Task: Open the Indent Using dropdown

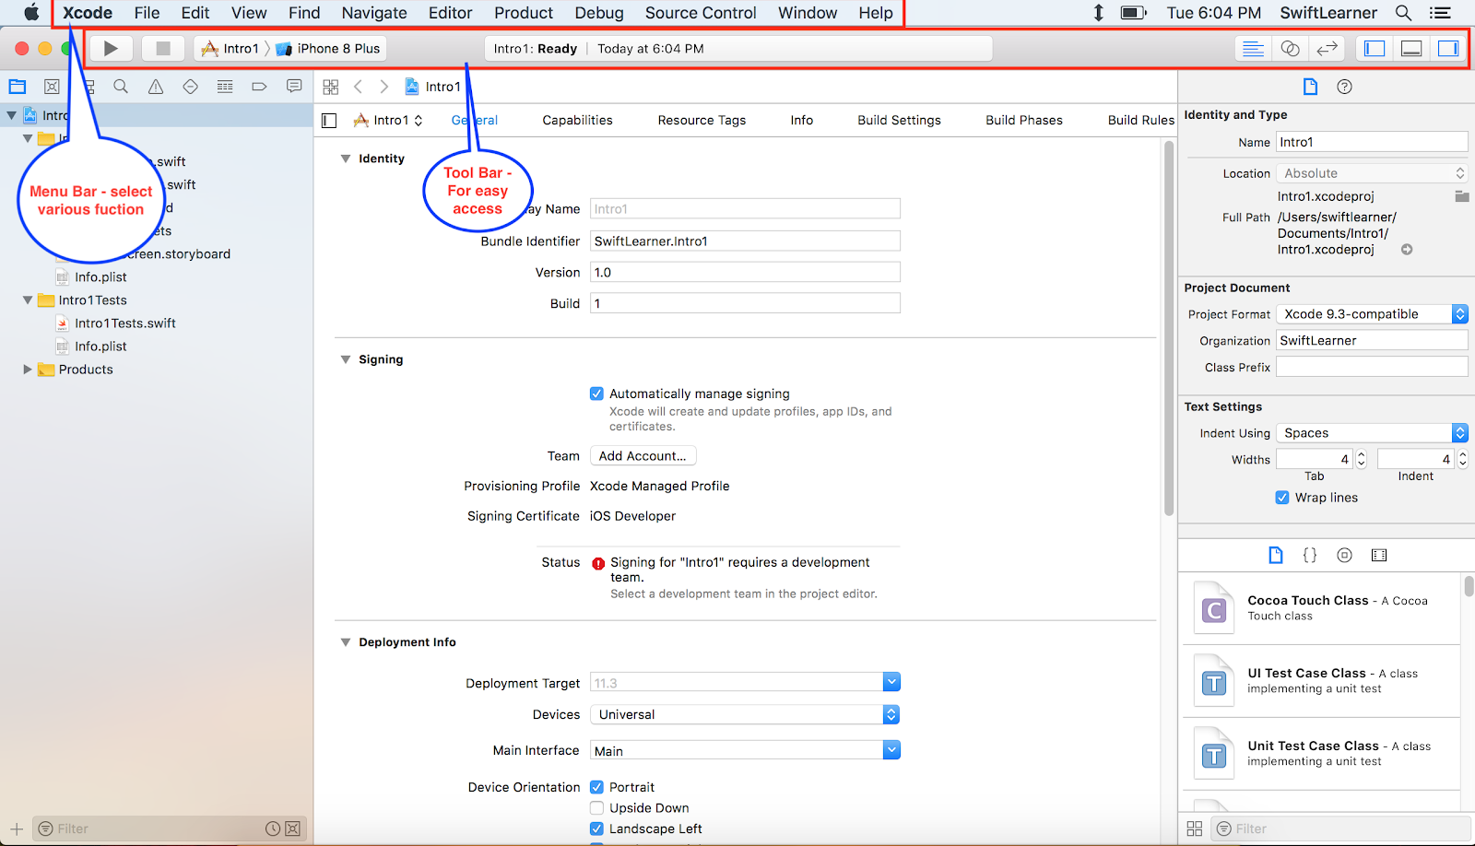Action: pyautogui.click(x=1372, y=433)
